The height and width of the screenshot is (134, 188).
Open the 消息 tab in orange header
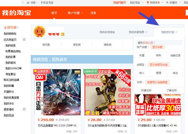(93, 13)
